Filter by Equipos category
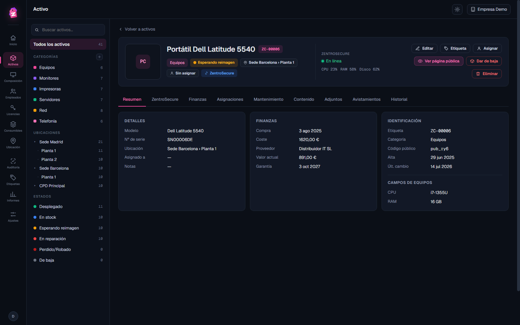Viewport: 520px width, 325px height. click(68, 68)
